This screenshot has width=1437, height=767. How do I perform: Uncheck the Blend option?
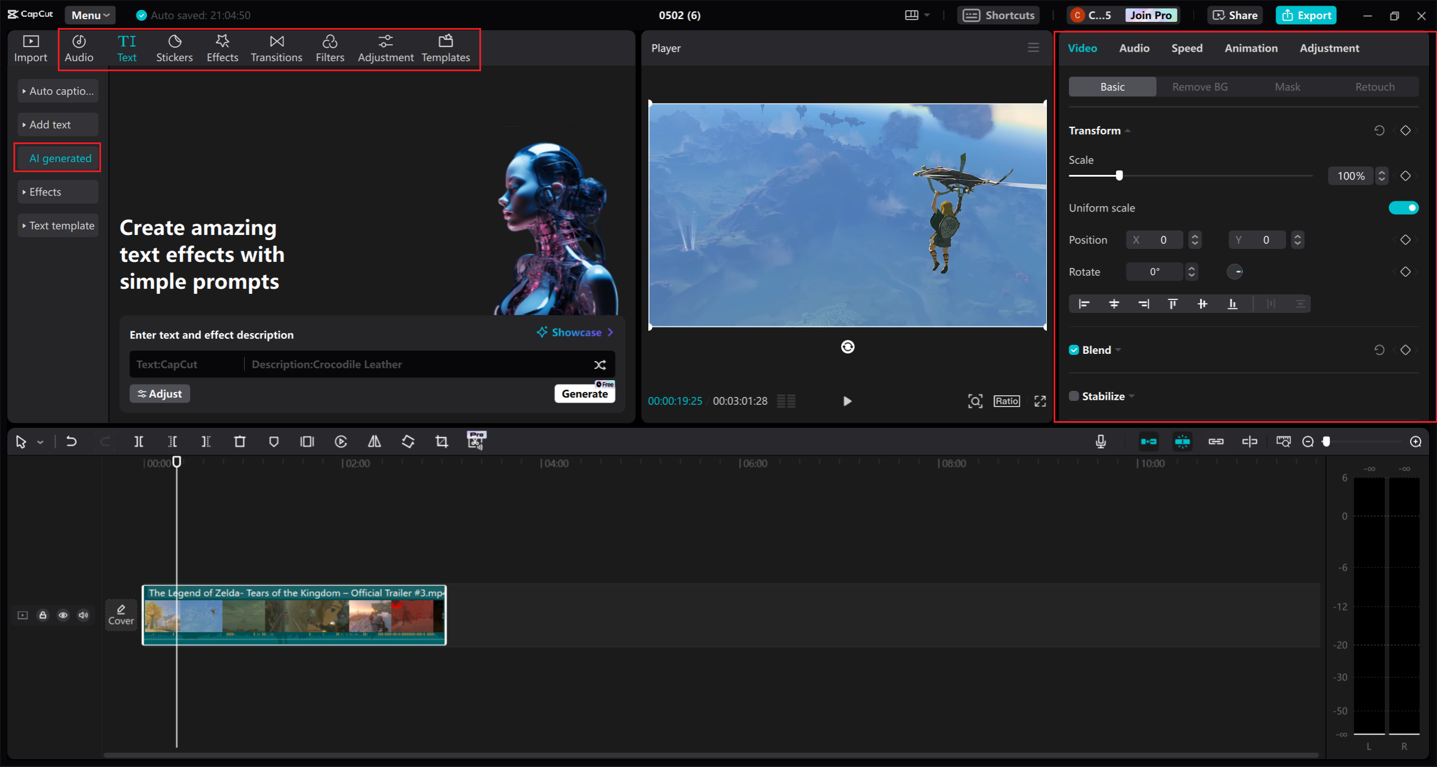[1073, 349]
